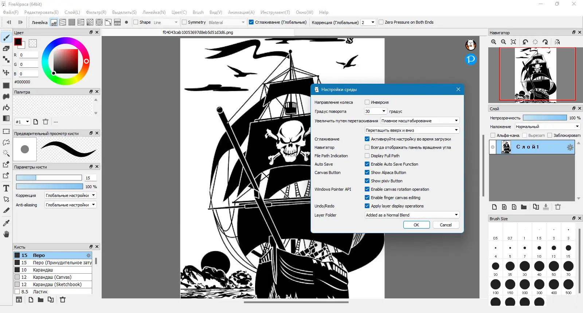Zoom in using the Navigator magnifier
The image size is (583, 313).
pos(494,42)
